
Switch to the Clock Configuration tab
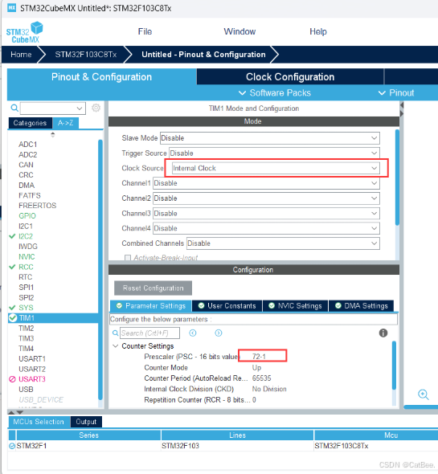[290, 77]
